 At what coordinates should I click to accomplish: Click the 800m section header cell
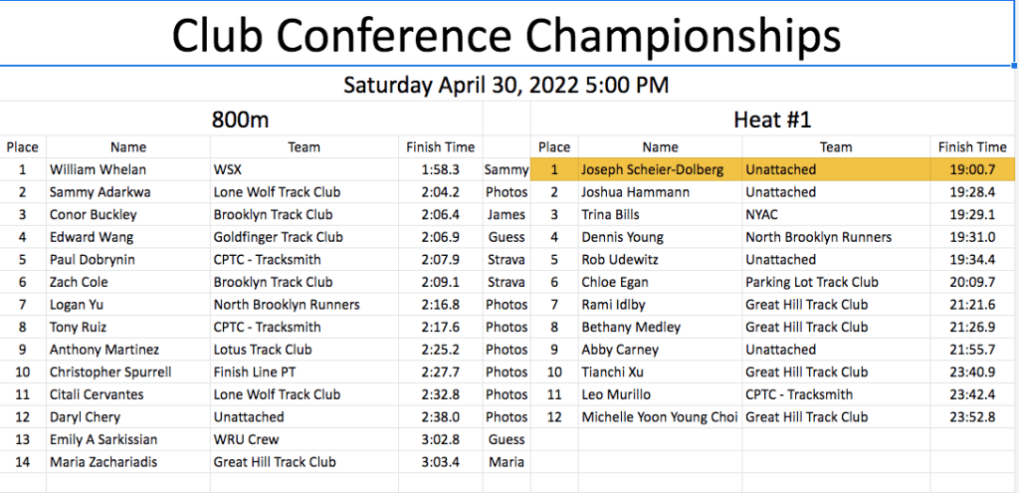coord(241,120)
